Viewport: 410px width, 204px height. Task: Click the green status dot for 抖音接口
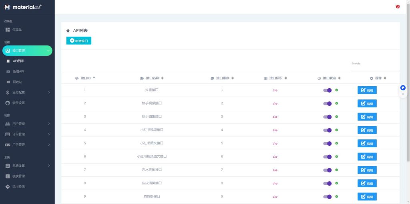point(336,90)
